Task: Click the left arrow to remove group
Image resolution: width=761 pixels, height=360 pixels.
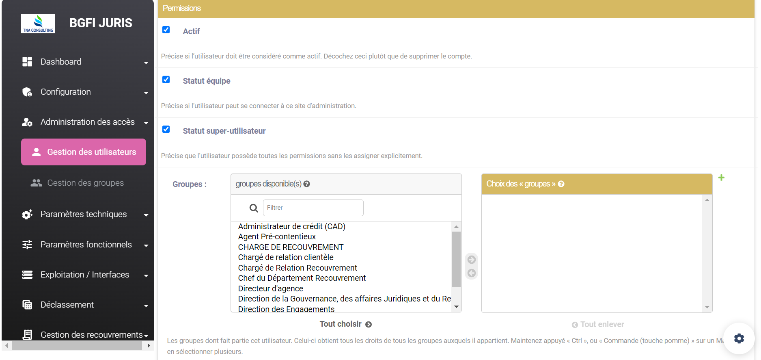Action: pyautogui.click(x=471, y=273)
